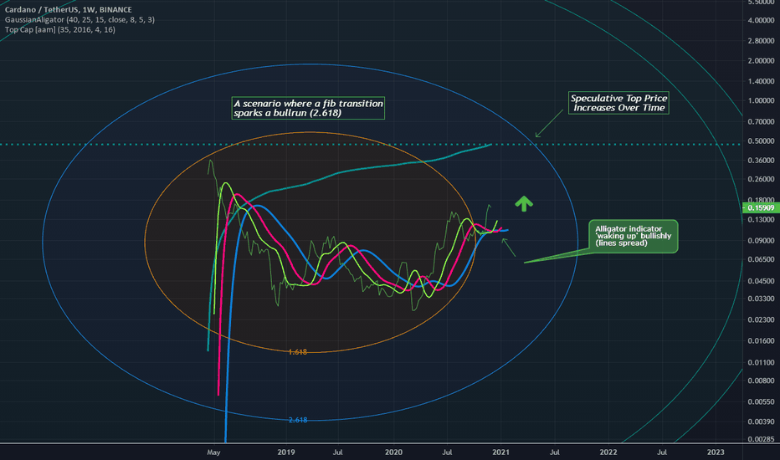Click 2.00000 on the price axis

point(761,61)
